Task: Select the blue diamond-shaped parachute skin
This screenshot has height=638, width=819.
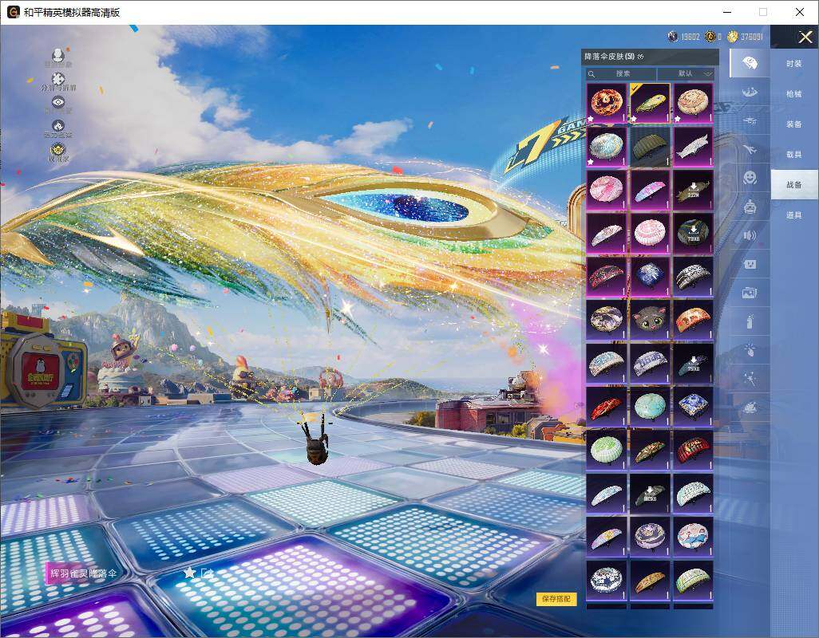Action: point(693,406)
